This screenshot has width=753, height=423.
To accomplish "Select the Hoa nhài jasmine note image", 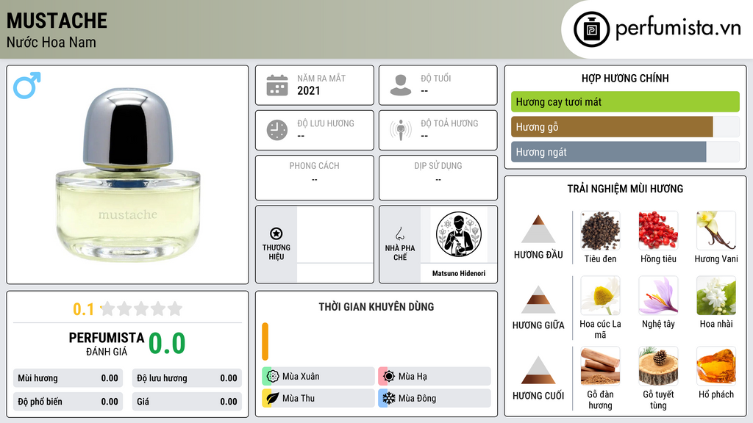I will click(x=716, y=295).
